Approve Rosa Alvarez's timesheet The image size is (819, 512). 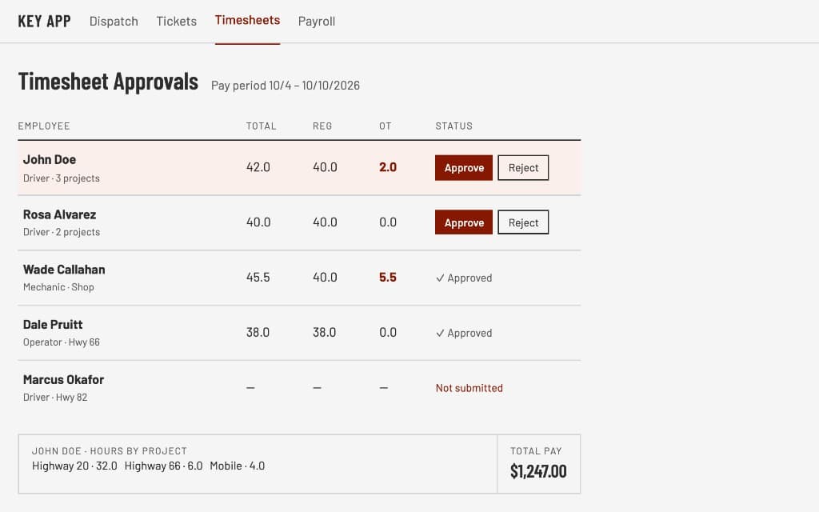pos(464,222)
